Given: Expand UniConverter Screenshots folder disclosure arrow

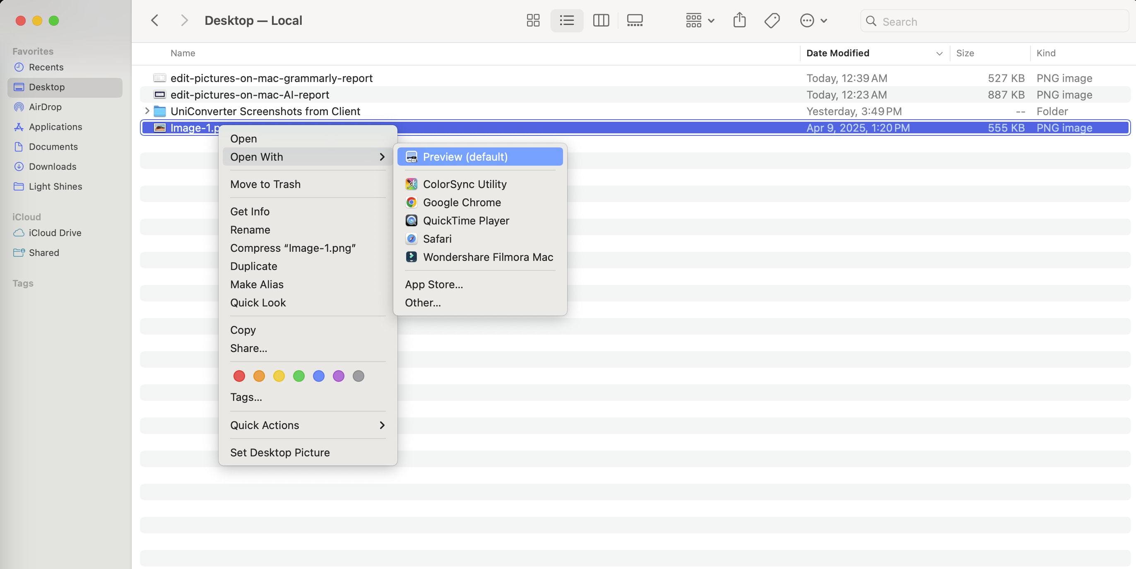Looking at the screenshot, I should tap(147, 111).
